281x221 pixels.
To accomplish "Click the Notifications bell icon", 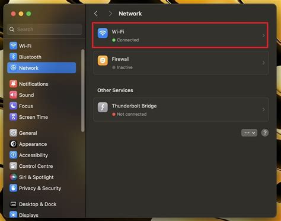I will pyautogui.click(x=13, y=84).
